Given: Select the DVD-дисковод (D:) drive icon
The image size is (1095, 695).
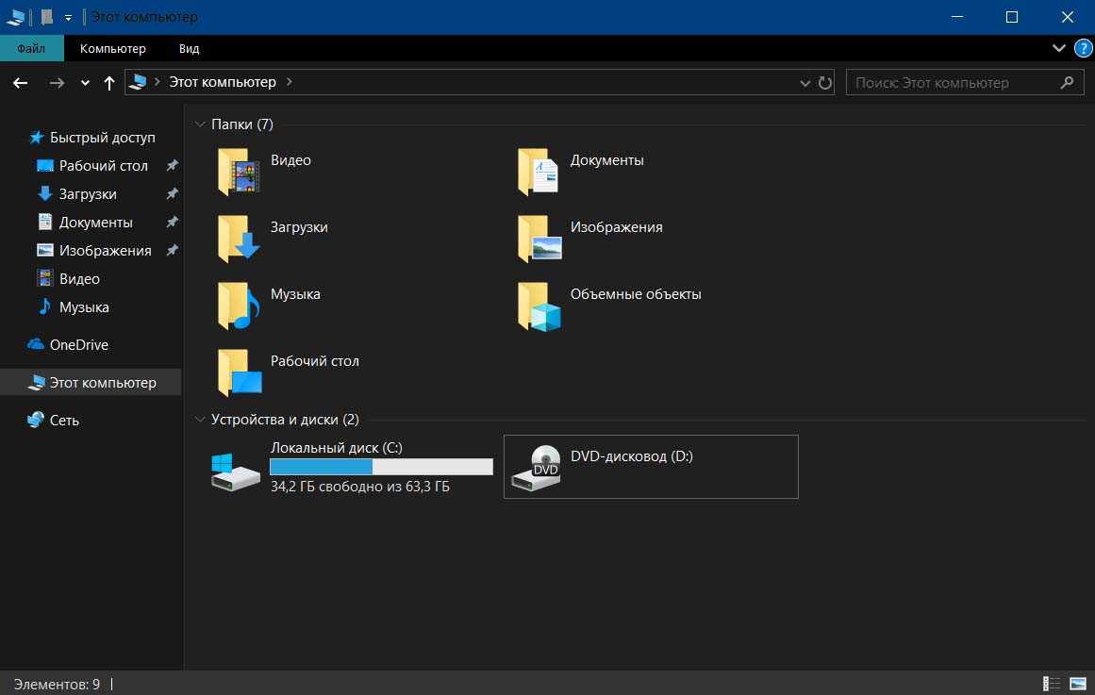Looking at the screenshot, I should [535, 468].
